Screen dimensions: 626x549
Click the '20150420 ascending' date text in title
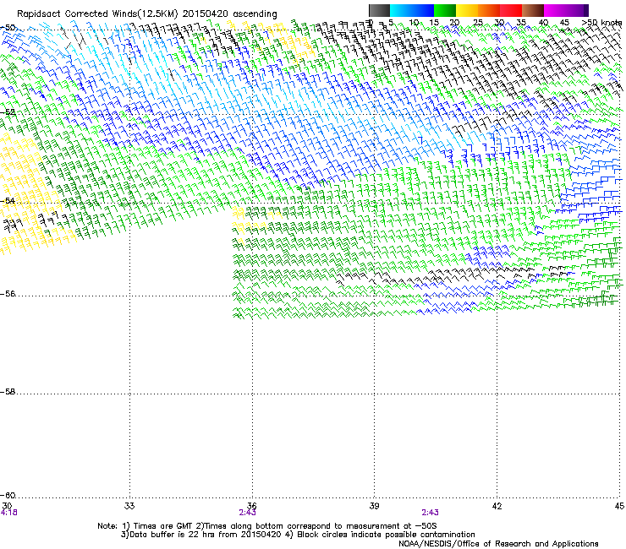coord(230,14)
